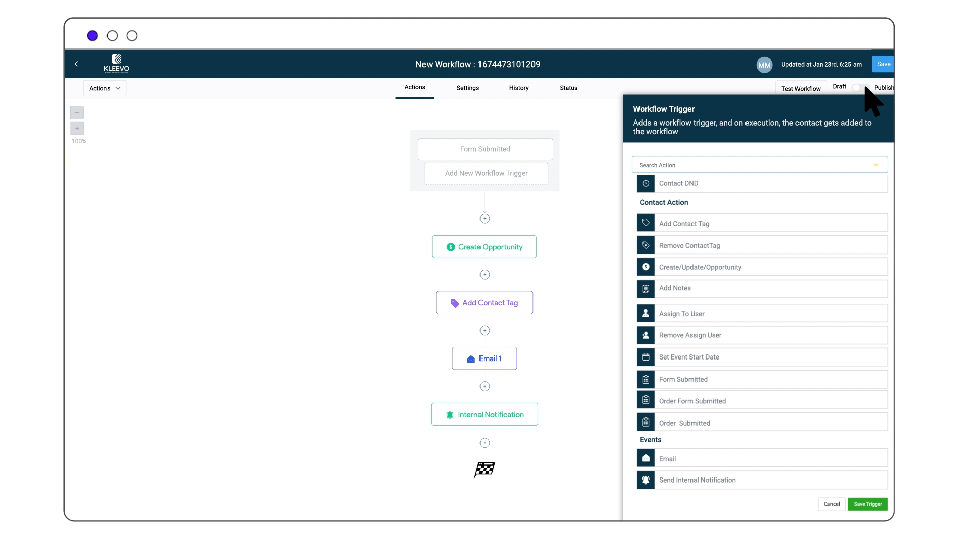Click the back arrow in header

coord(76,64)
